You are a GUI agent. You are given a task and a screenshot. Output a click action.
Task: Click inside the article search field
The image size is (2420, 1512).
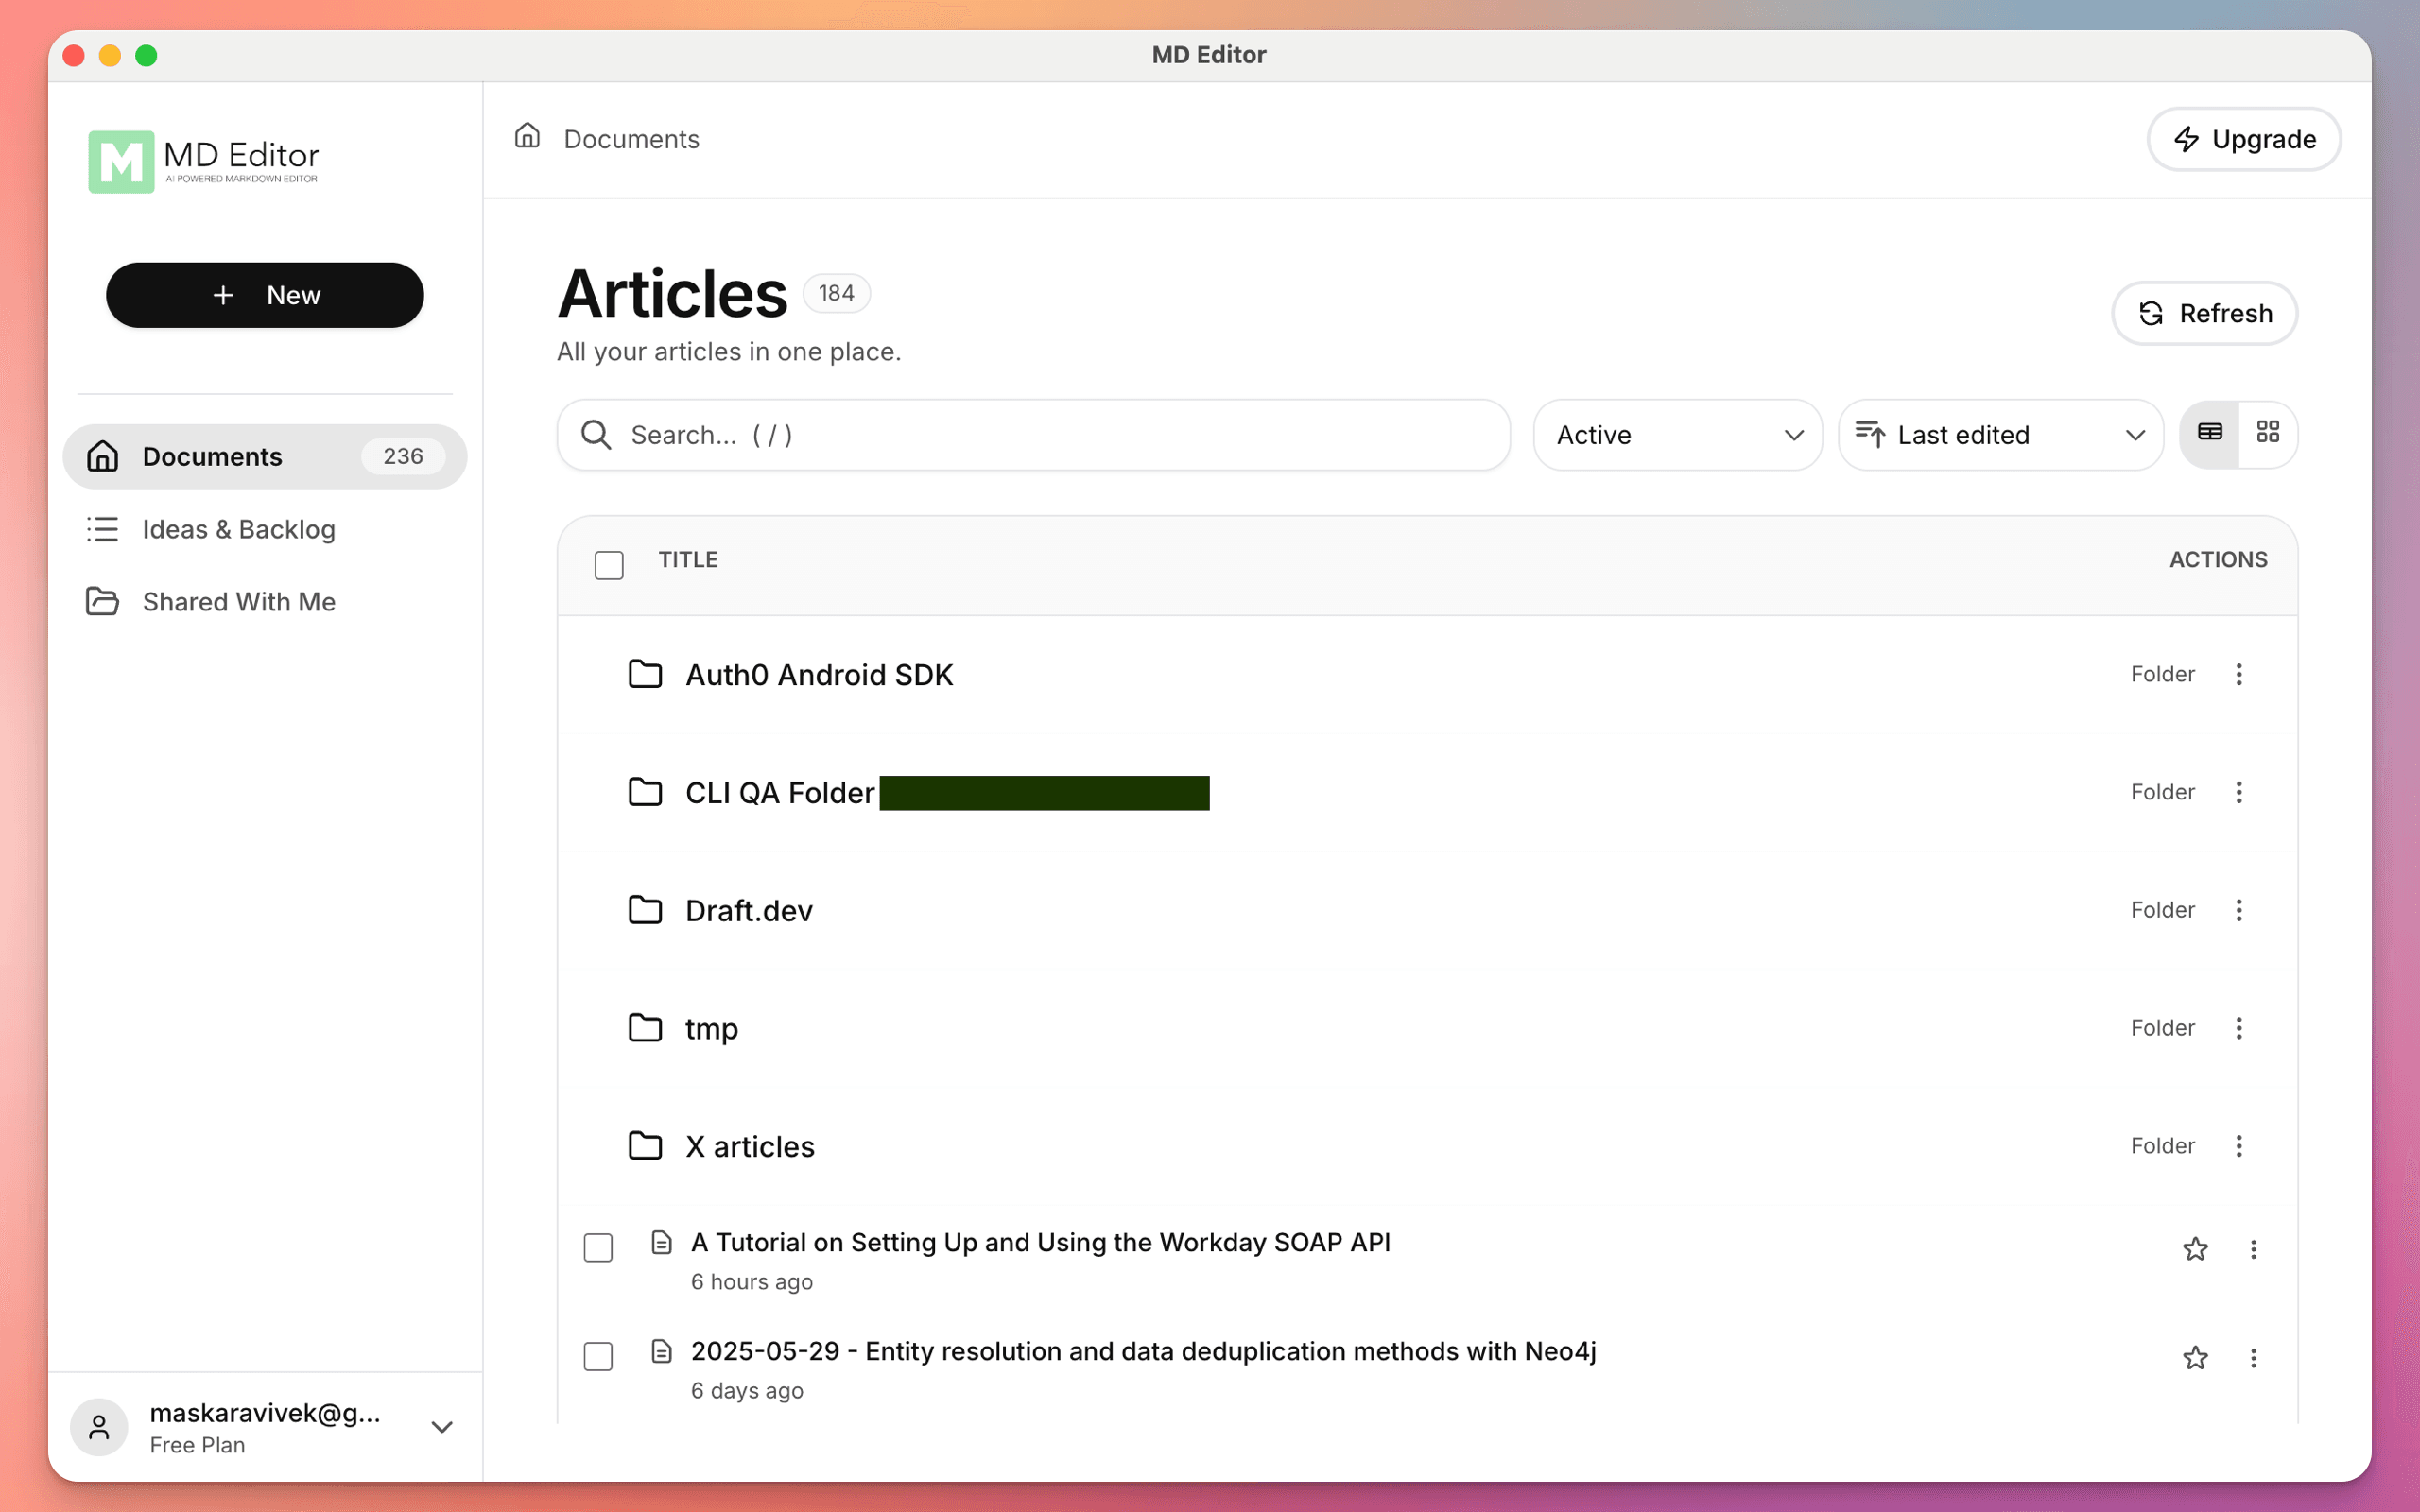1030,434
